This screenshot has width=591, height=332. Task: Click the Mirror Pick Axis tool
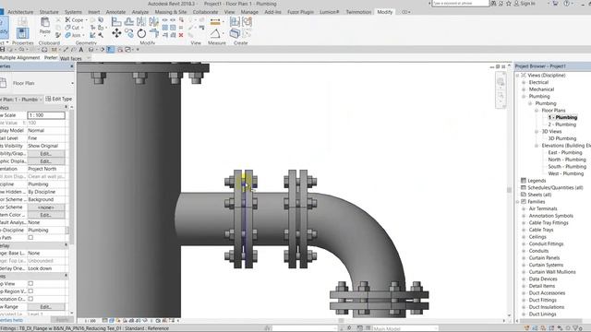click(x=141, y=22)
